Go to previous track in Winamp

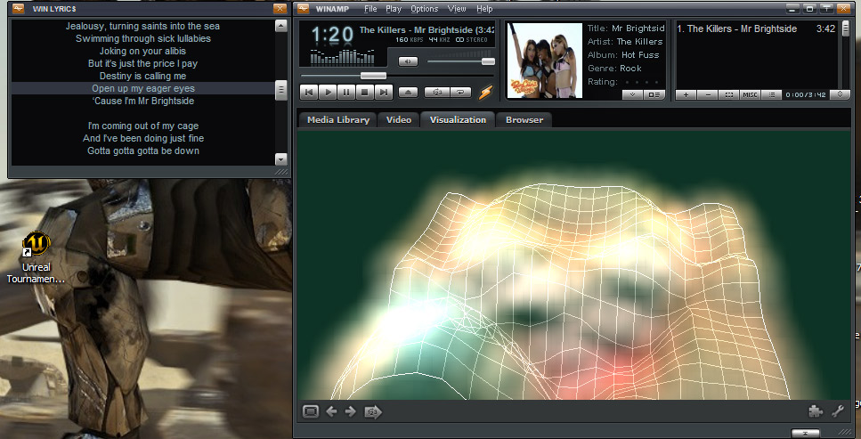pos(309,93)
